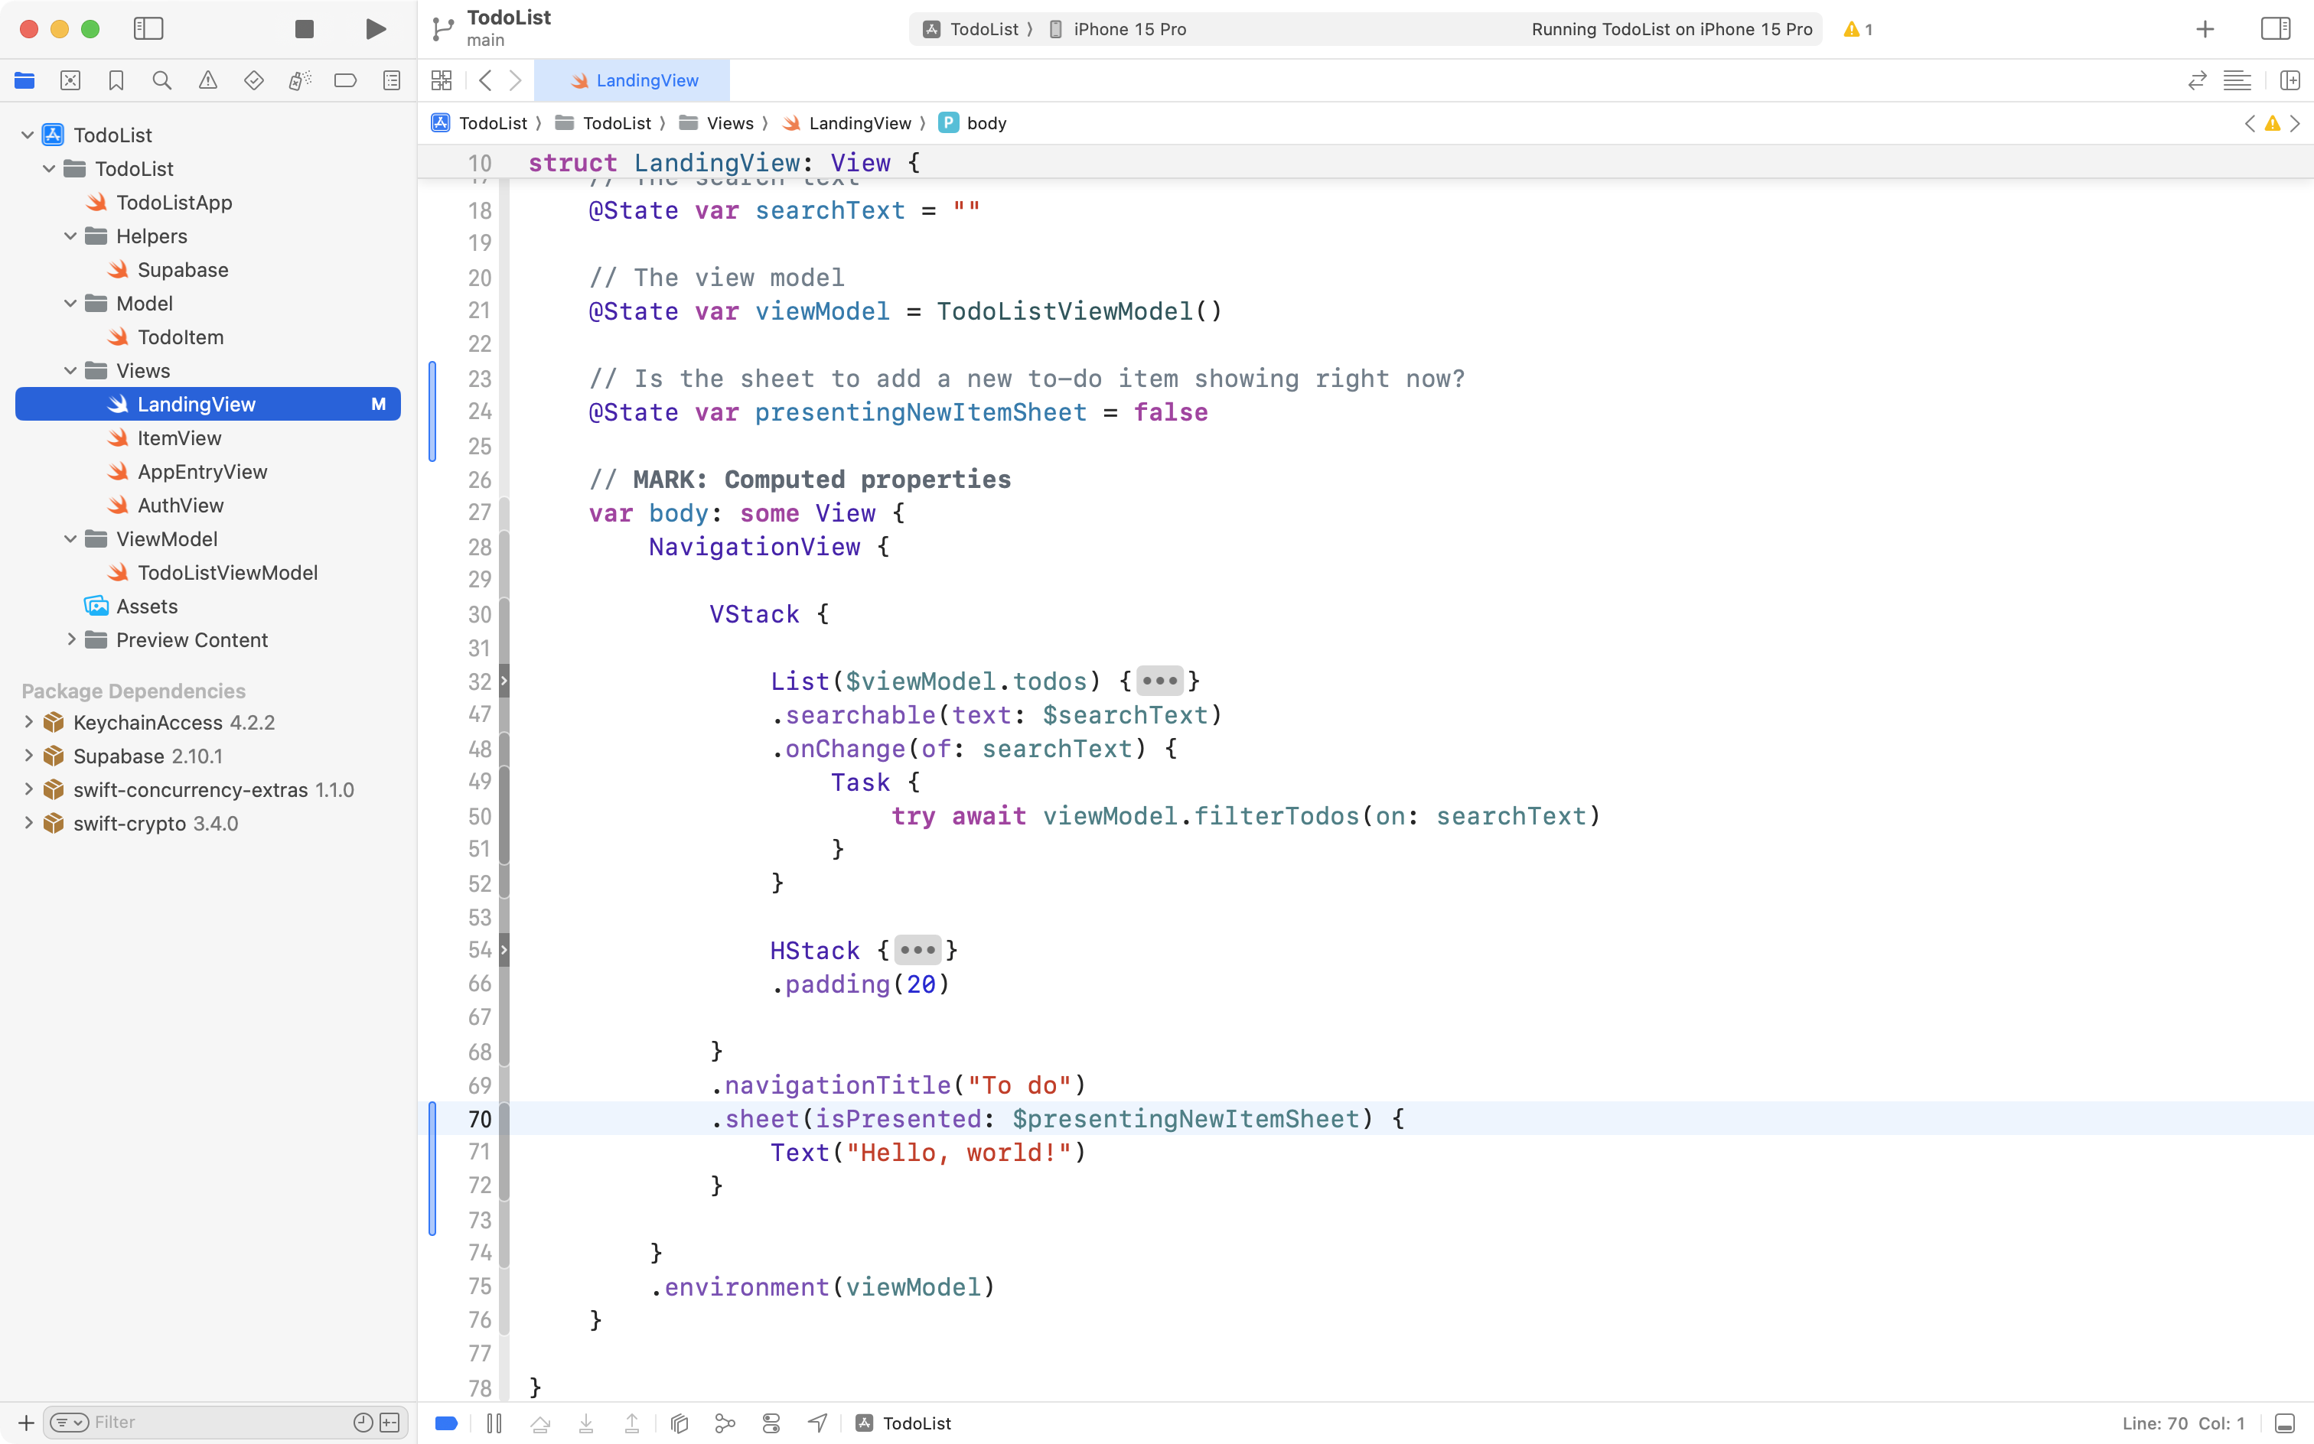The height and width of the screenshot is (1444, 2314).
Task: Expand the KeychainAccess package dependency
Action: [x=27, y=722]
